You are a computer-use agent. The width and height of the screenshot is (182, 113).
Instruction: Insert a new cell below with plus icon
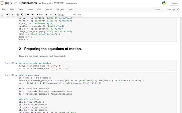[7, 15]
